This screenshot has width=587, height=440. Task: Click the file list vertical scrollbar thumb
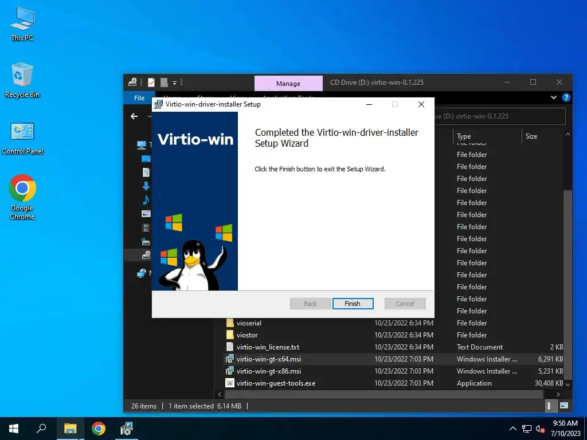click(x=568, y=284)
